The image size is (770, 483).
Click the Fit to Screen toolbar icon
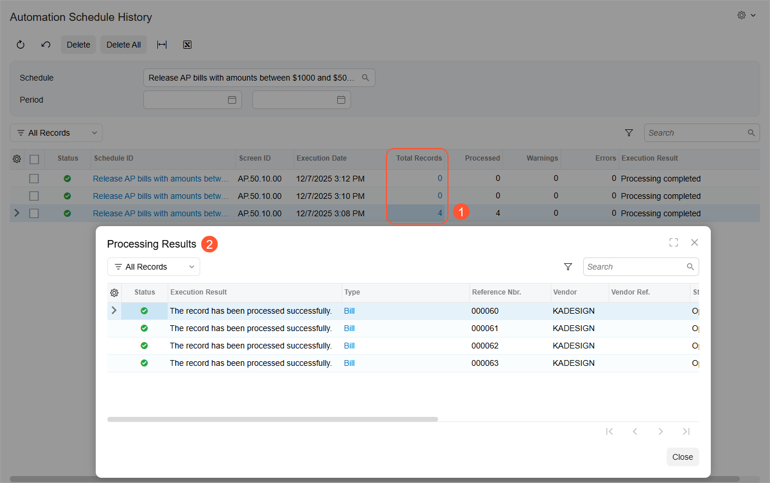[x=161, y=44]
